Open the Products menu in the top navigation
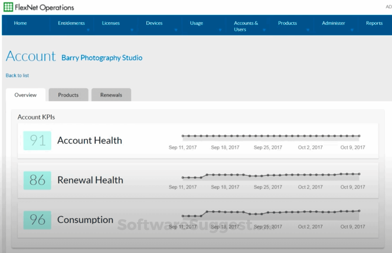 287,23
